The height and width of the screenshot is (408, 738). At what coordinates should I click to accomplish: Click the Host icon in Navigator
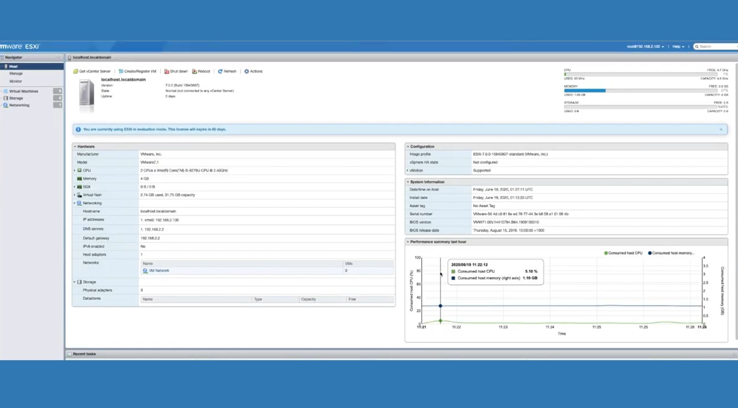6,66
